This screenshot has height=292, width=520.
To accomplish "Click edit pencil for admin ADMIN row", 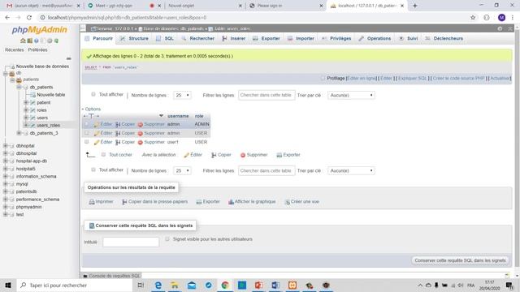I will click(x=97, y=124).
